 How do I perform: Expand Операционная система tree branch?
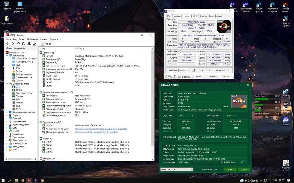point(7,112)
